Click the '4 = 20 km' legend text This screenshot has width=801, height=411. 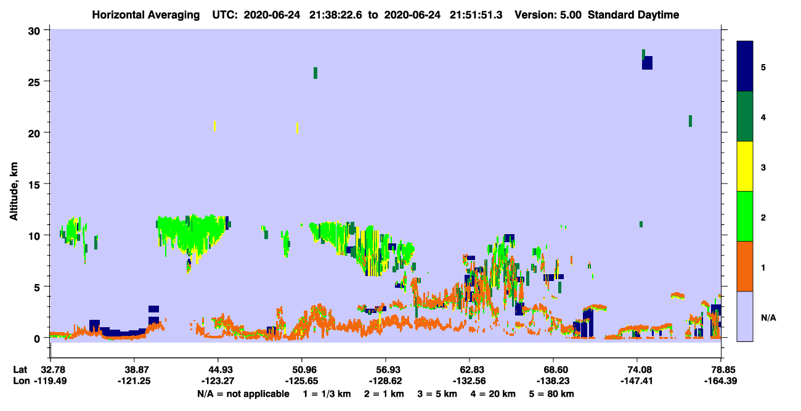point(493,394)
